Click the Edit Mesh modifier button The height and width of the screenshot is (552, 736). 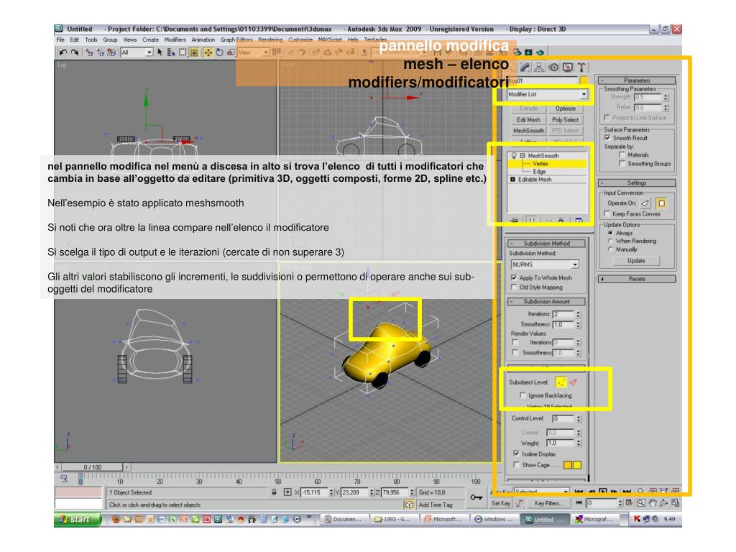tap(528, 120)
